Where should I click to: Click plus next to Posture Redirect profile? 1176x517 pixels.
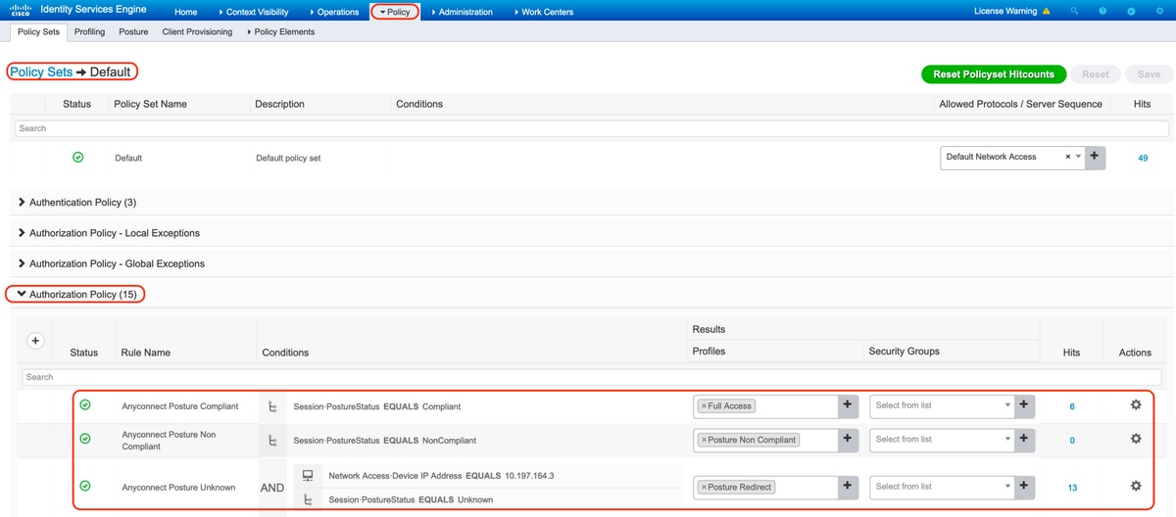tap(847, 487)
